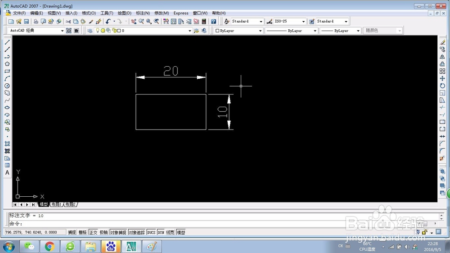Click the Zoom Realtime icon
Image resolution: width=450 pixels, height=253 pixels.
click(141, 21)
